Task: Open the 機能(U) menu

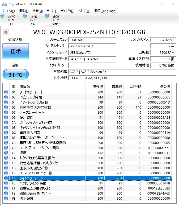Action: point(38,11)
